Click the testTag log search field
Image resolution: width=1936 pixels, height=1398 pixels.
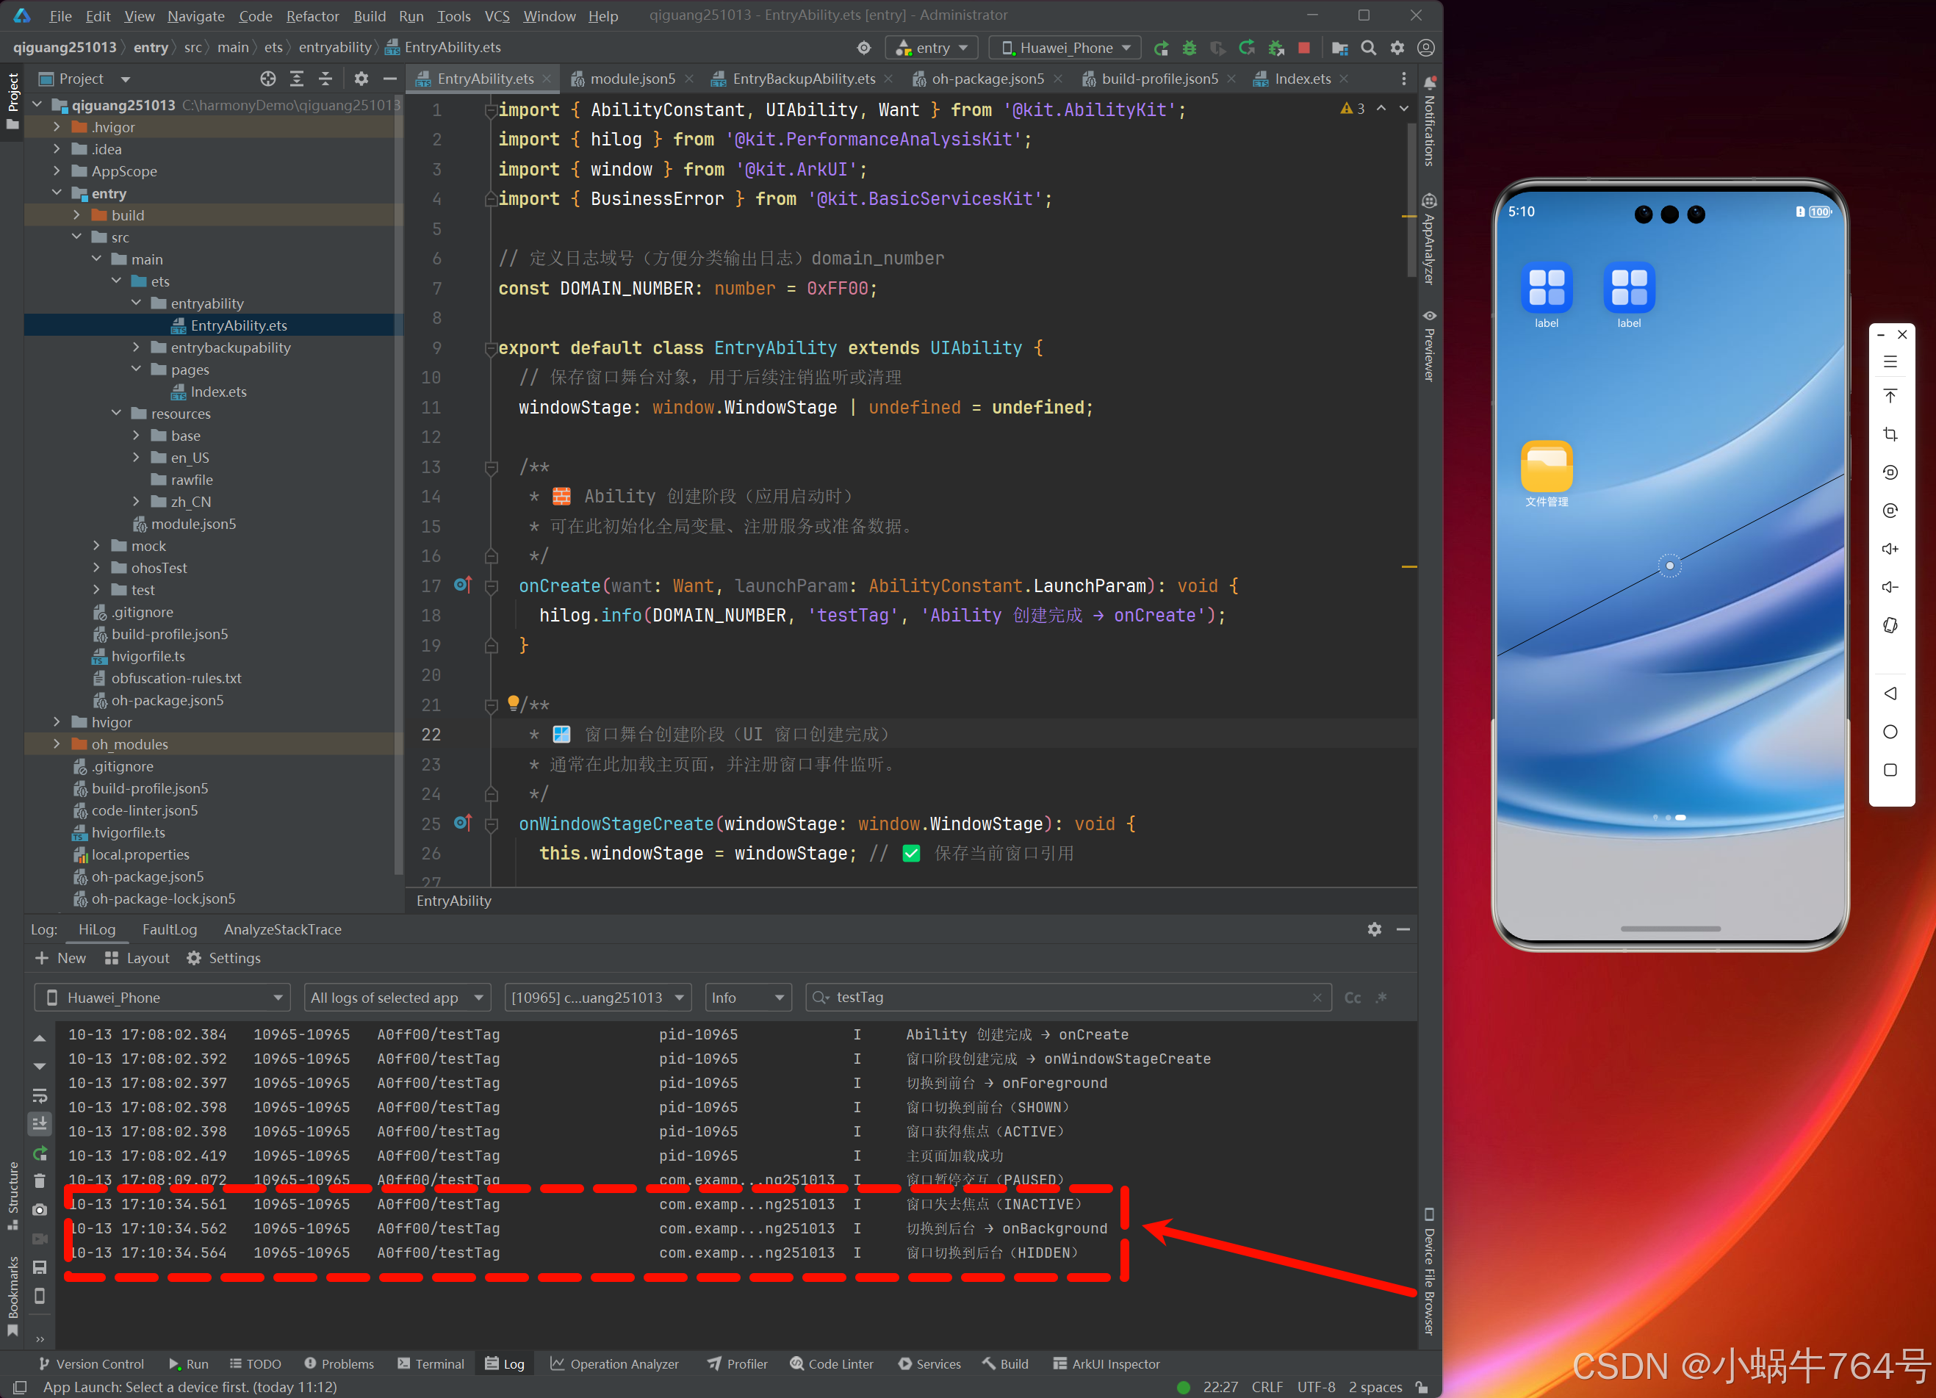[1067, 998]
